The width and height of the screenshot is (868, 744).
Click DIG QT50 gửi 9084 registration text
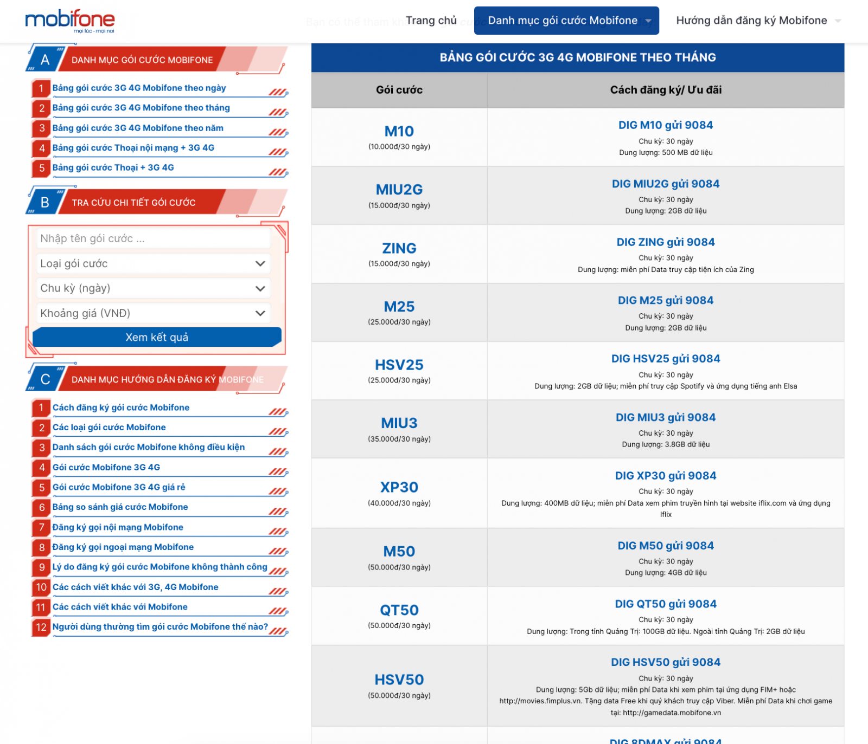666,604
